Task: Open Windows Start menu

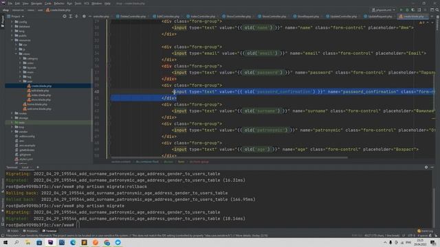Action: click(x=5, y=242)
